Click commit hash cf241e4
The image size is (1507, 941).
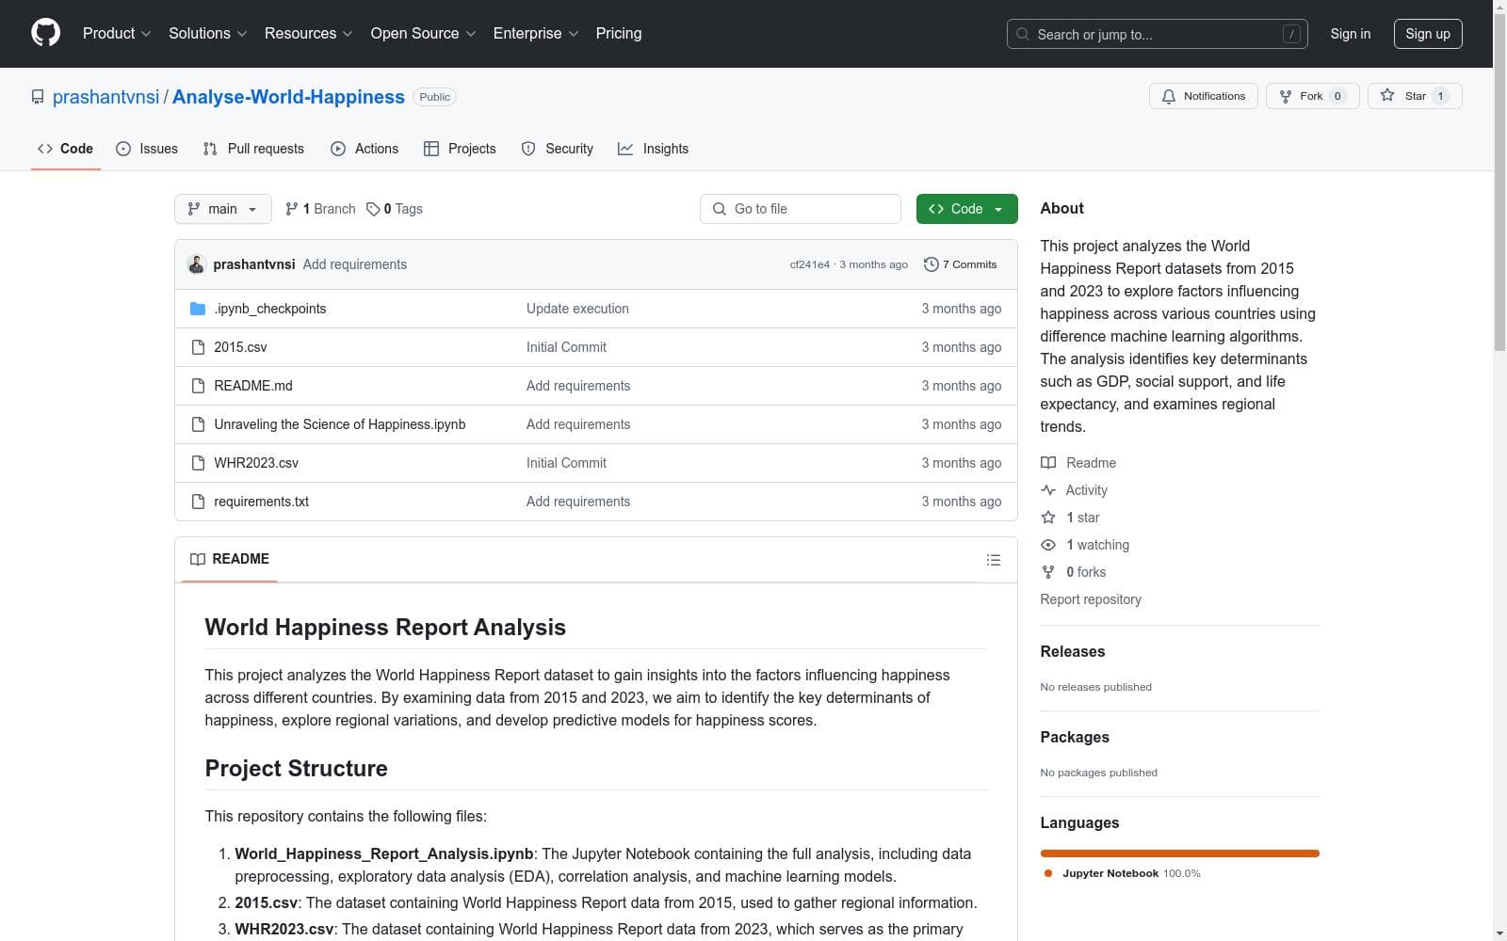click(810, 264)
